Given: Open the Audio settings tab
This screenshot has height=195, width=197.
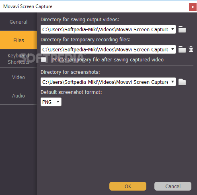Looking at the screenshot, I should point(18,95).
